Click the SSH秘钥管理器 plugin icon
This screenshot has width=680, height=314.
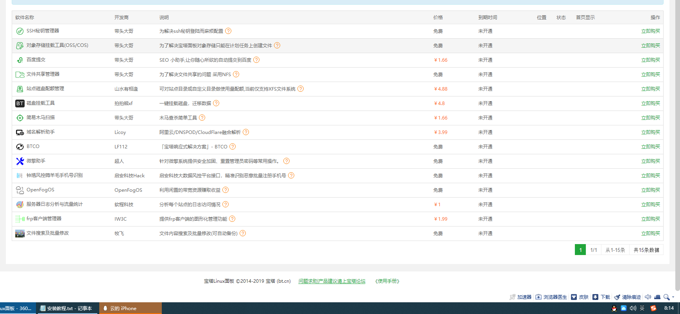tap(20, 31)
